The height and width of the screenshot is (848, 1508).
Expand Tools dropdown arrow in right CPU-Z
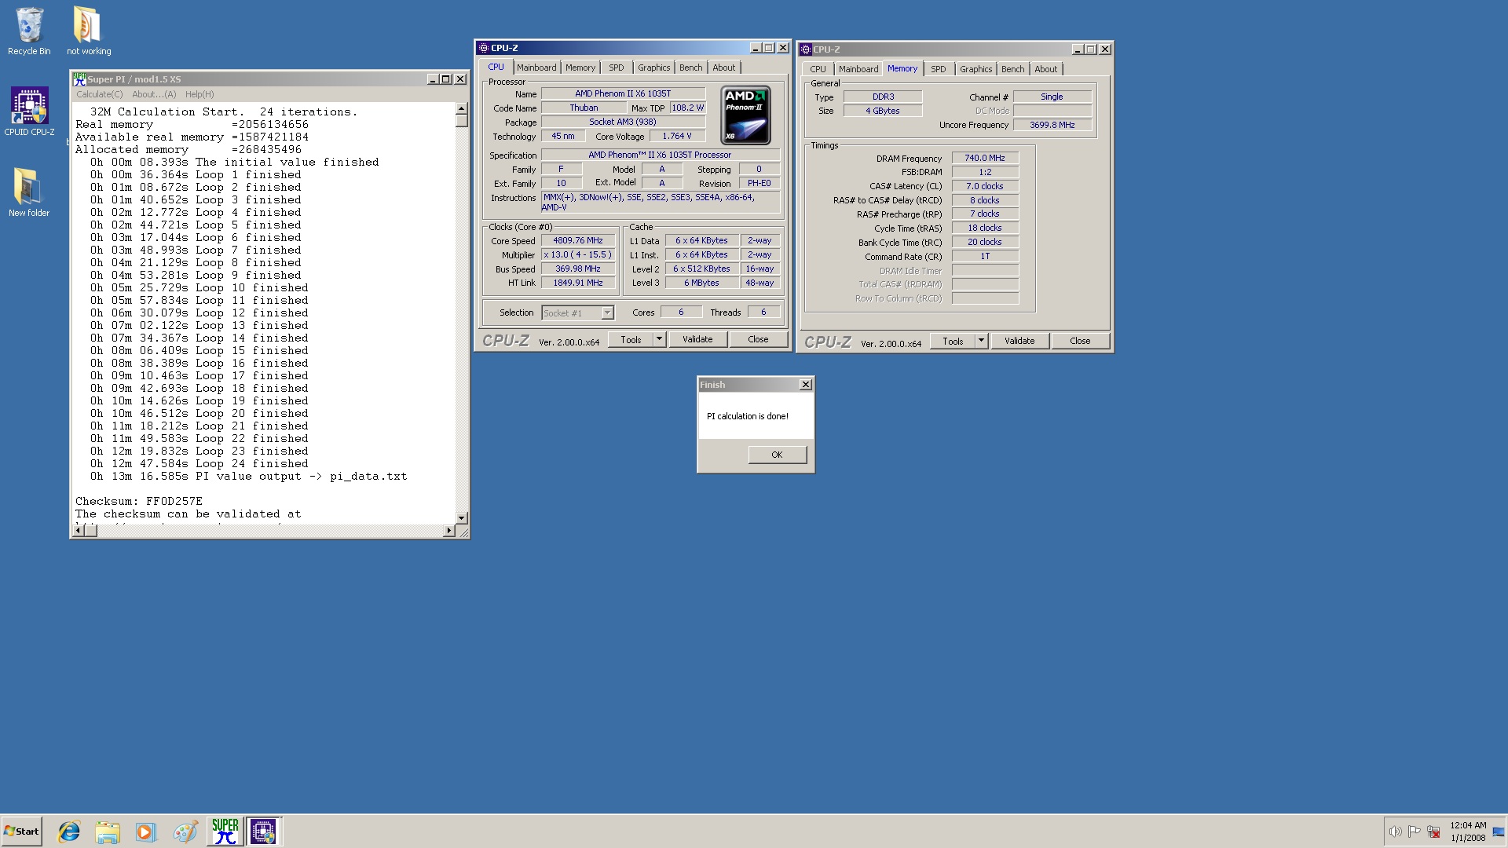coord(982,341)
